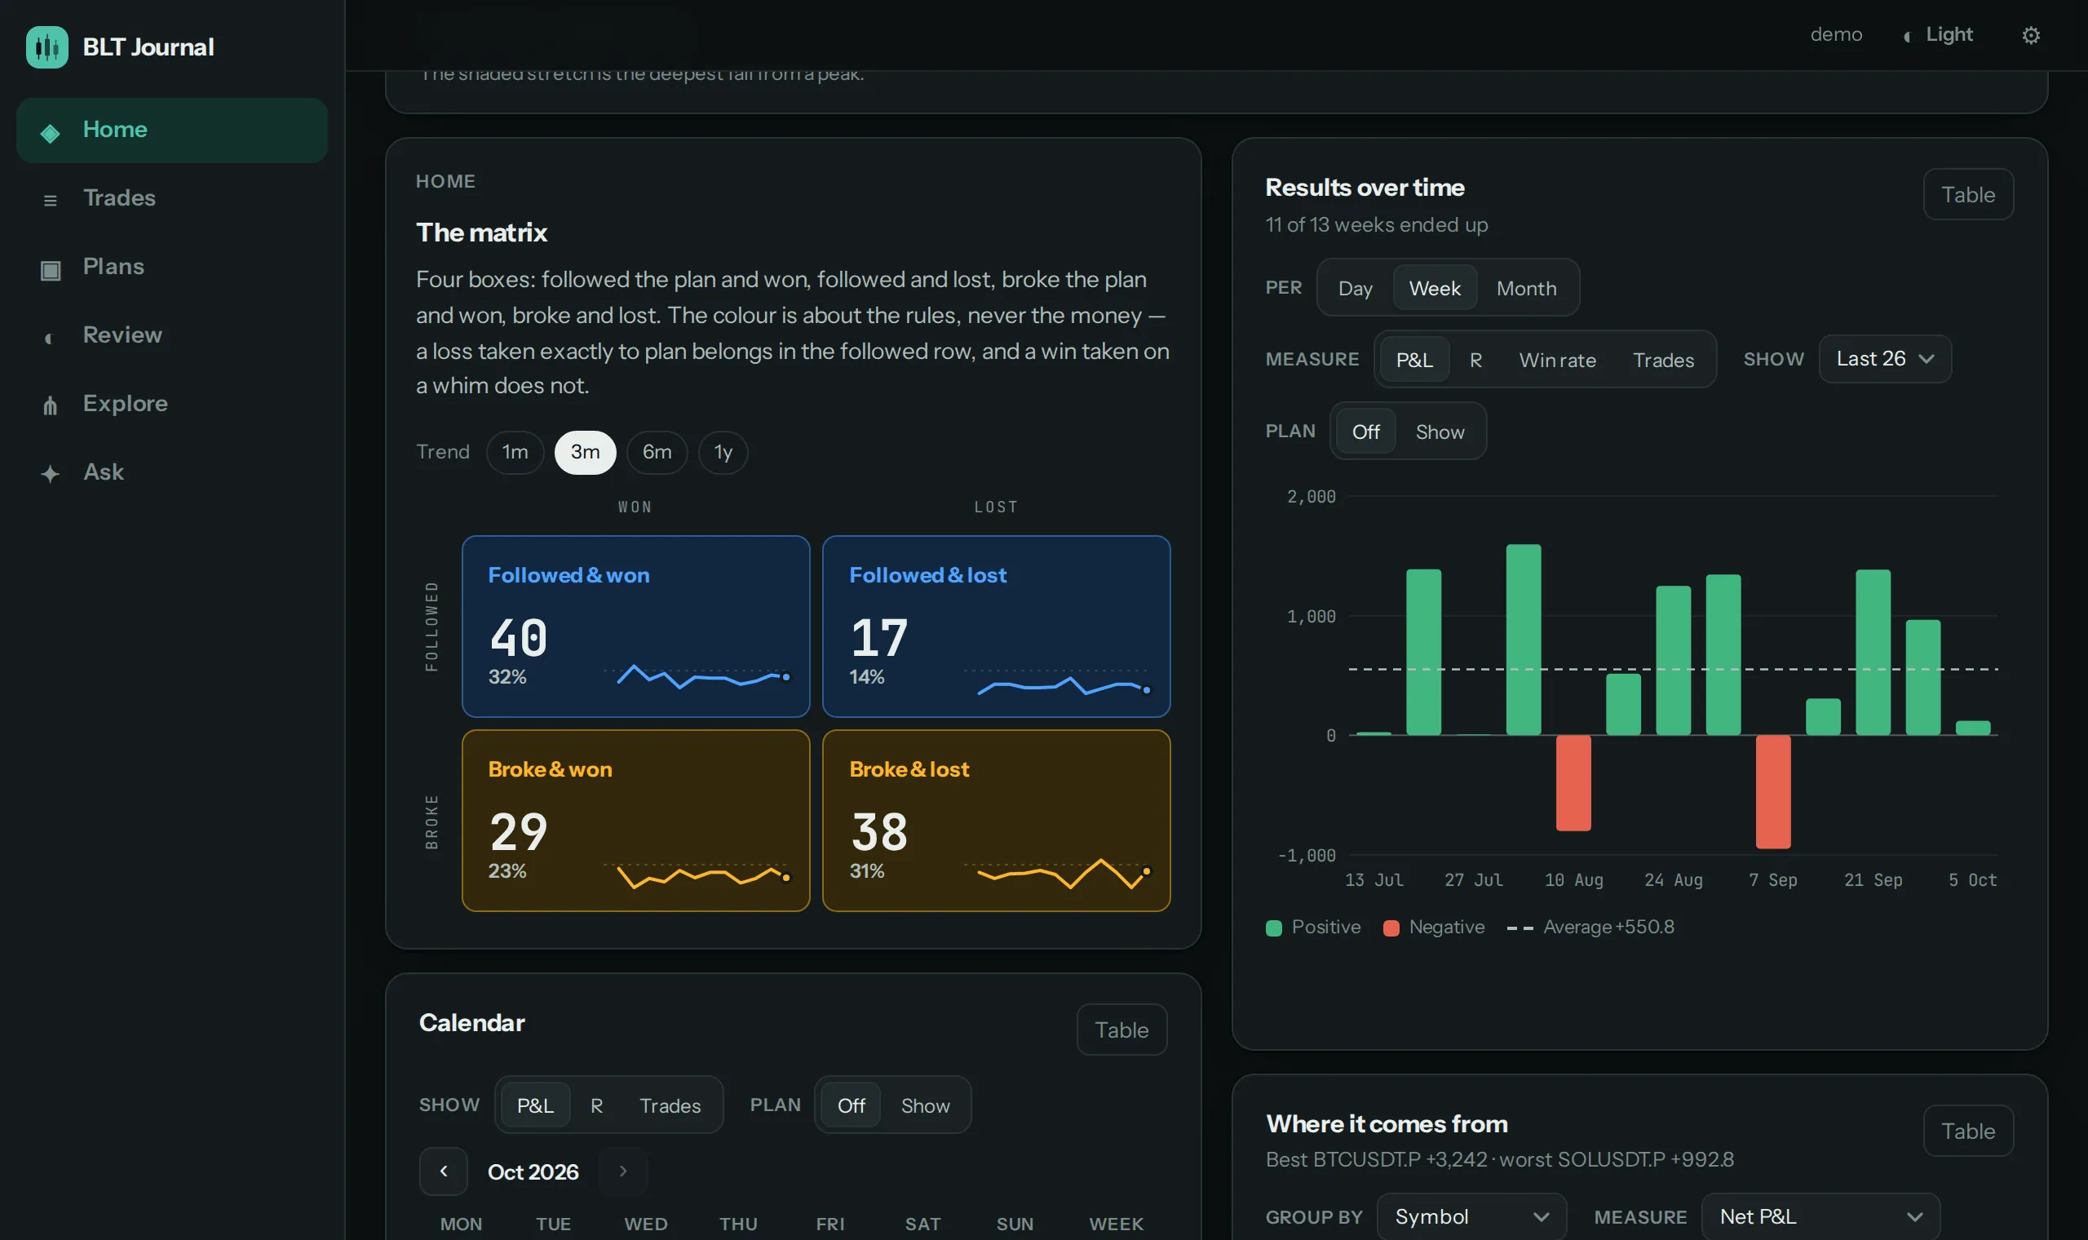The width and height of the screenshot is (2088, 1240).
Task: Open the Net P&L measure dropdown
Action: click(x=1820, y=1216)
